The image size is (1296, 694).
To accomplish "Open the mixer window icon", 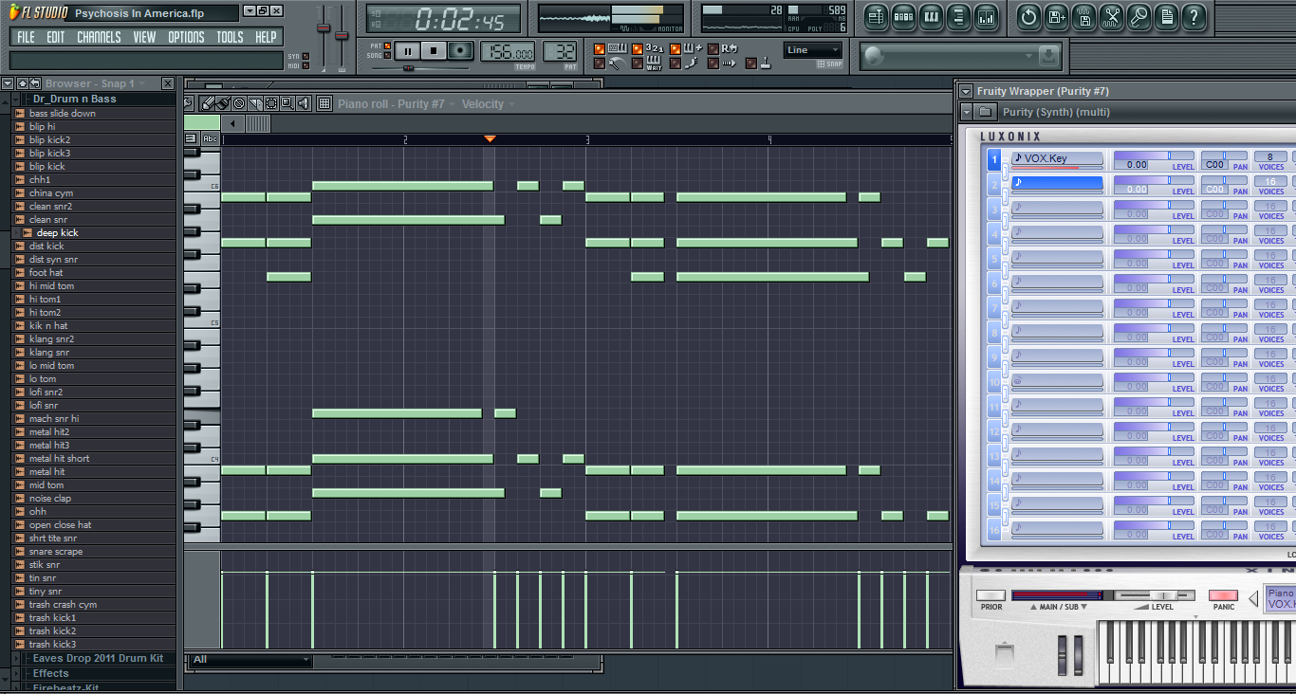I will (x=986, y=16).
